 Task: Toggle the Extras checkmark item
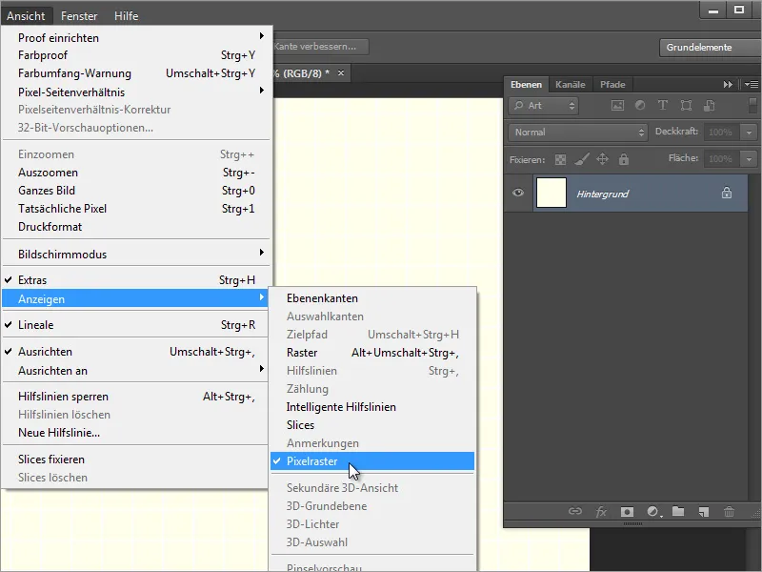(x=136, y=280)
